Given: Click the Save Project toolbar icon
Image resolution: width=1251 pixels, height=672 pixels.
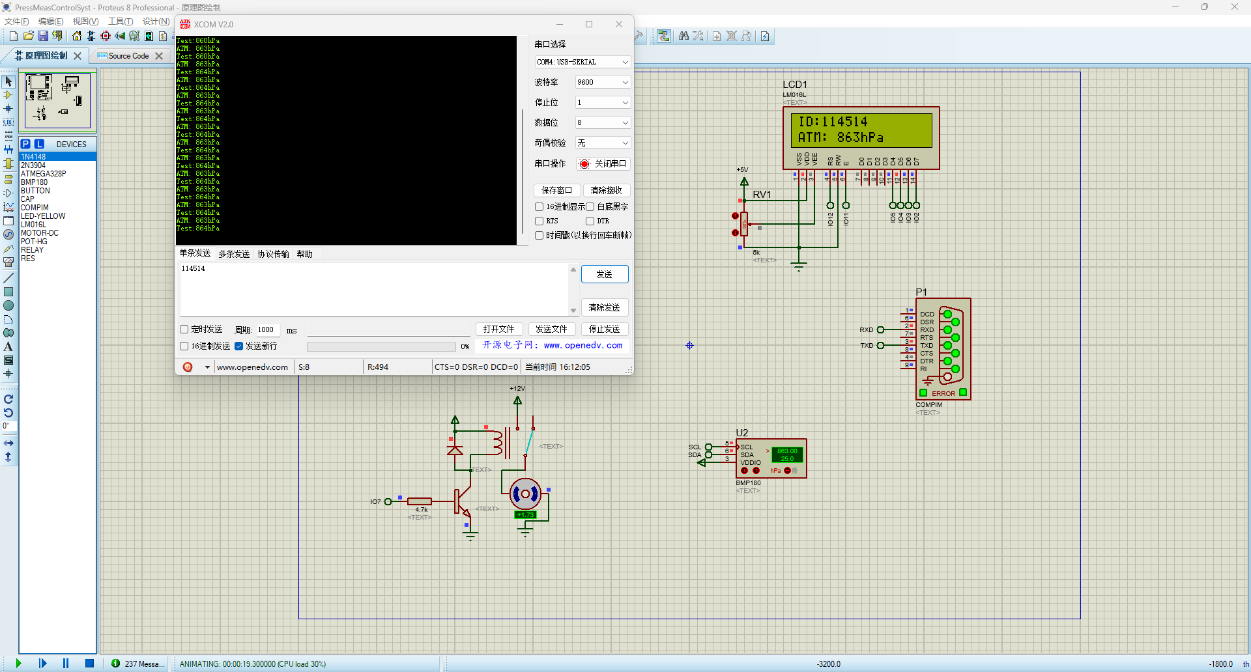Looking at the screenshot, I should click(x=42, y=36).
